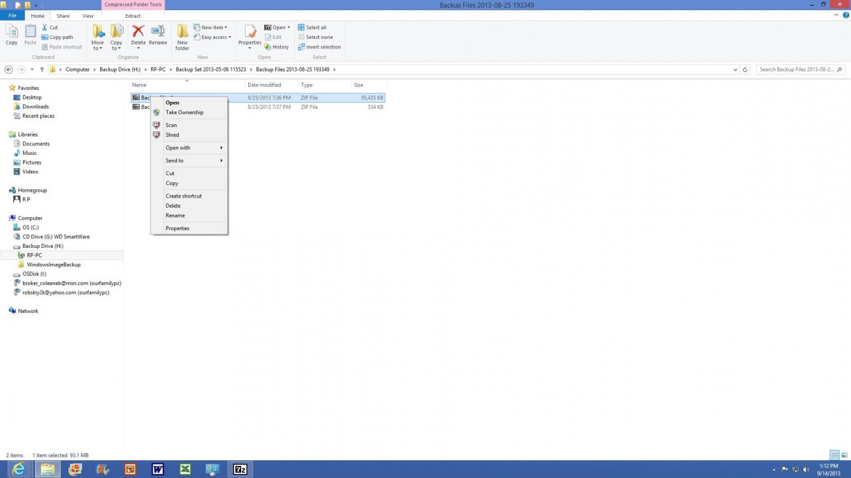
Task: Click Properties in the context menu
Action: 177,228
